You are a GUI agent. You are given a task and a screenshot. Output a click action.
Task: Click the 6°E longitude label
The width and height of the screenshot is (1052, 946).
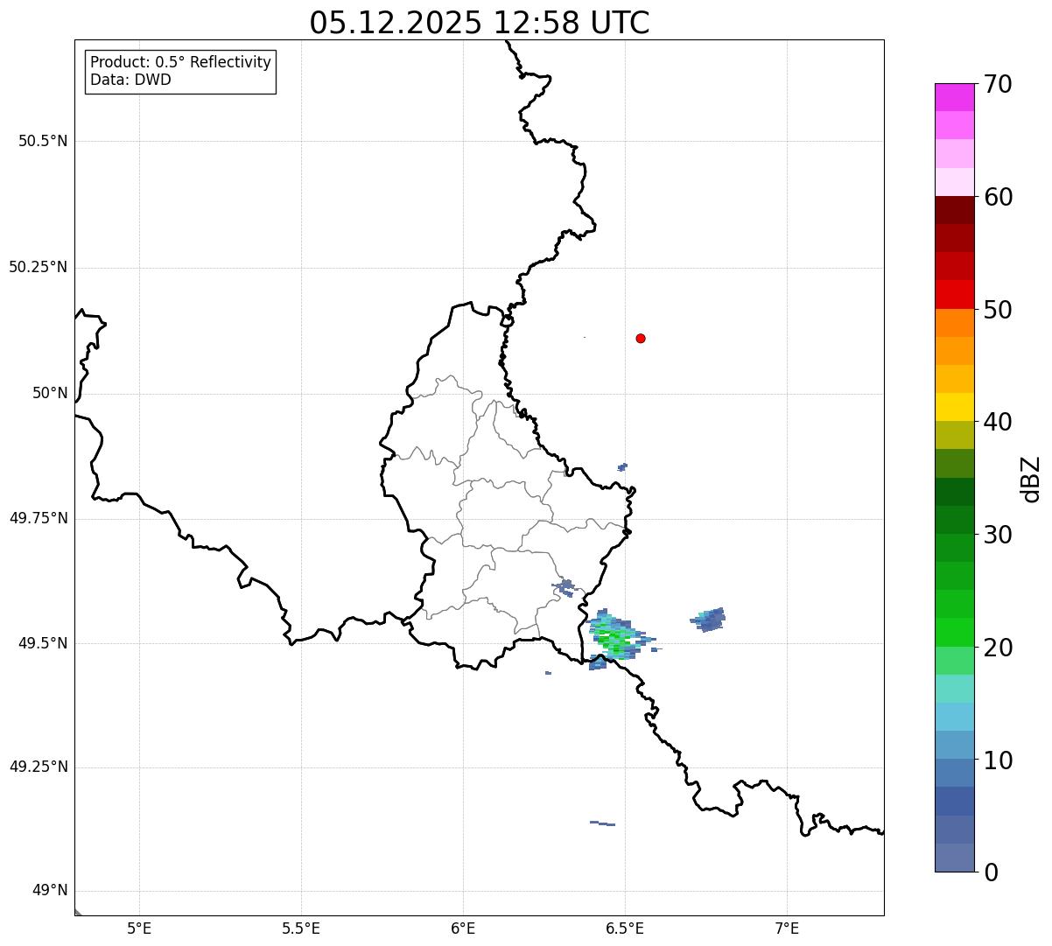click(463, 928)
